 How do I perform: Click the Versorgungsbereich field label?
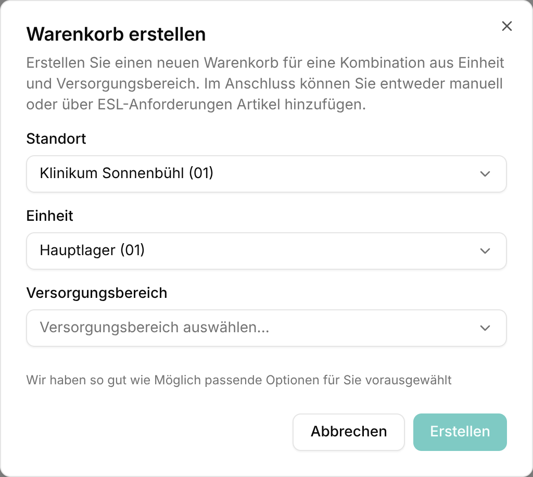click(x=97, y=293)
